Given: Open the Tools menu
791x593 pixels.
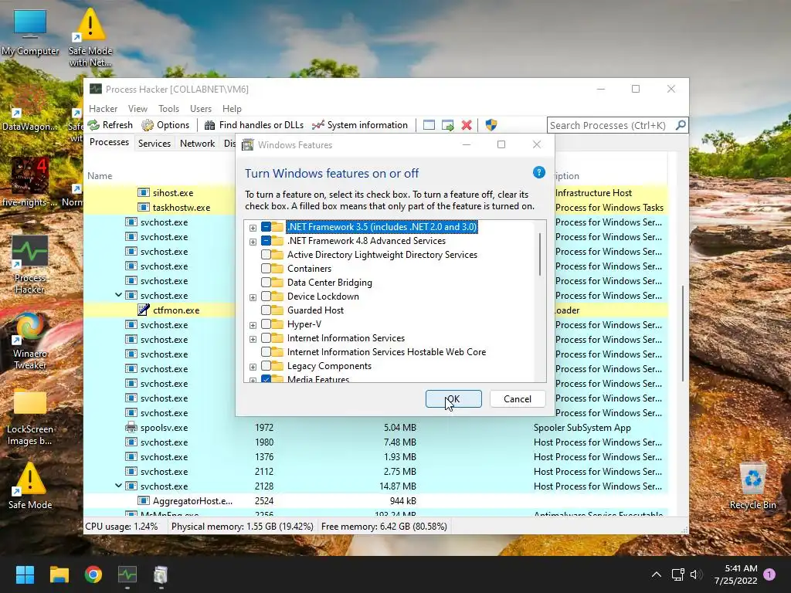Looking at the screenshot, I should (168, 108).
